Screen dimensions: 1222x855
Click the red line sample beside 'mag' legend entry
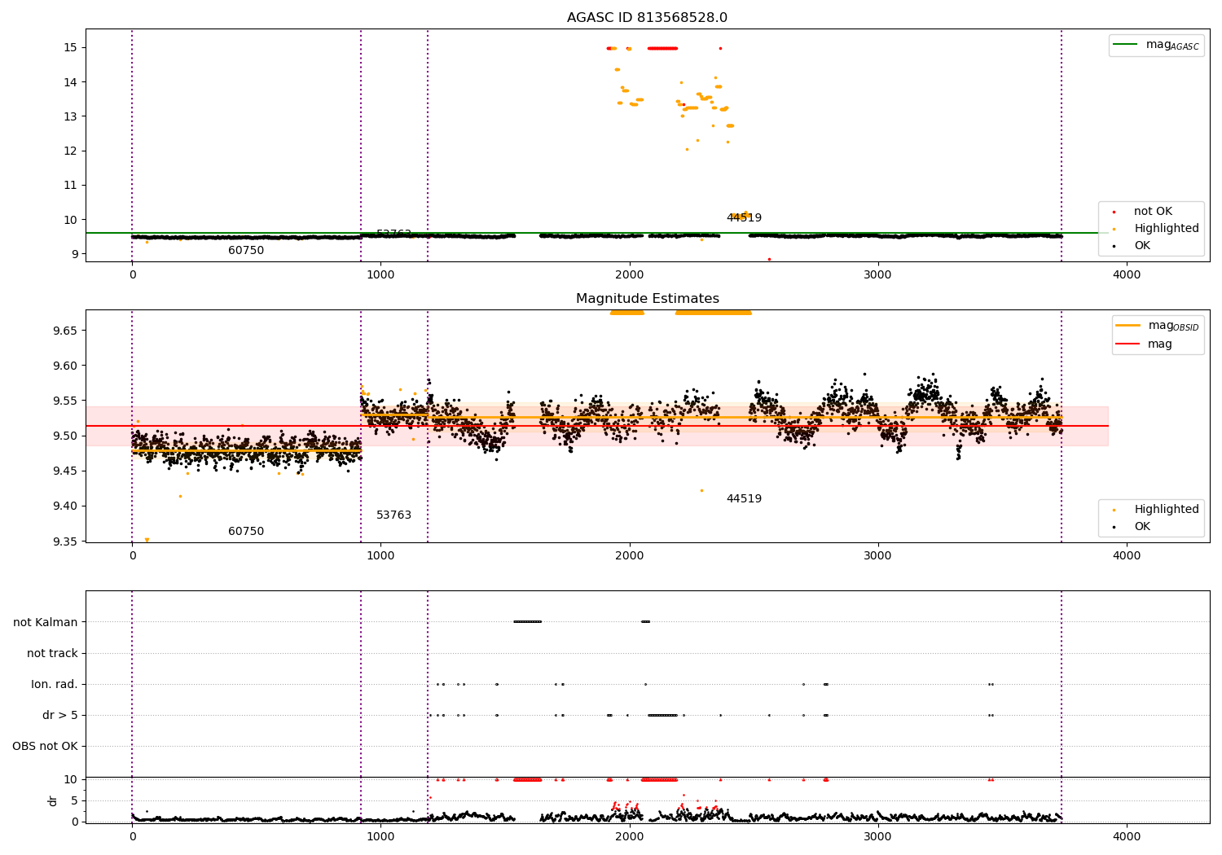[x=1127, y=344]
